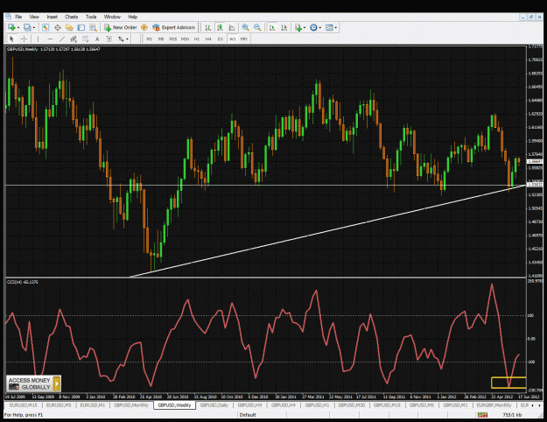Expand the New Chart dropdown arrow

pyautogui.click(x=18, y=28)
